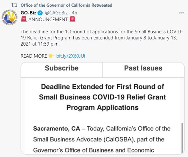Click the GO-Biz account name
The width and height of the screenshot is (188, 157).
29,13
